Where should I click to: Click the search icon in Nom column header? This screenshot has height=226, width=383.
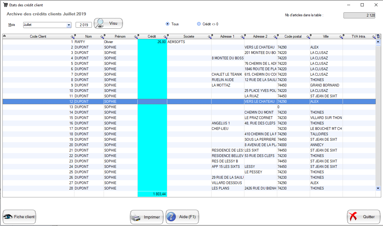pyautogui.click(x=102, y=37)
